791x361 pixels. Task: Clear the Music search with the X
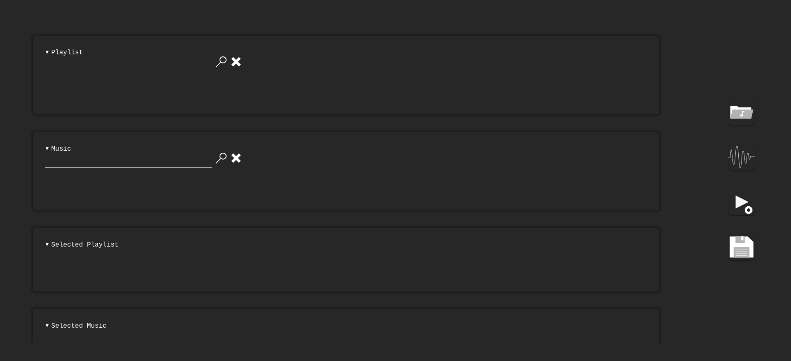[236, 158]
